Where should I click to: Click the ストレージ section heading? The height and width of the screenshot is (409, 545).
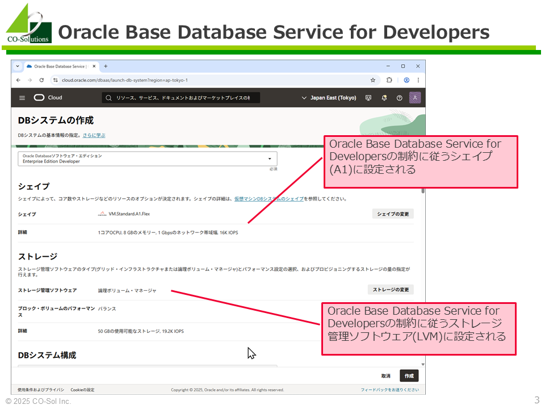[37, 257]
